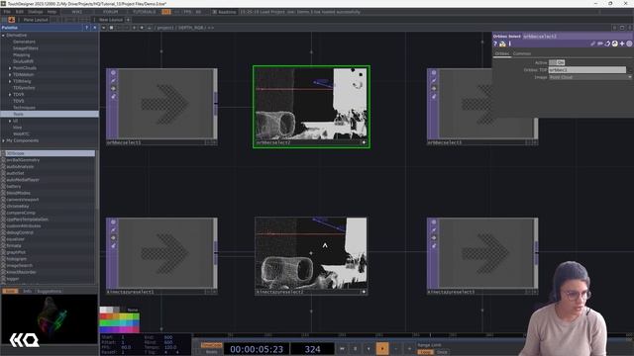This screenshot has height=356, width=634.
Task: Select the highlighted Tools folder
Action: tap(50, 115)
